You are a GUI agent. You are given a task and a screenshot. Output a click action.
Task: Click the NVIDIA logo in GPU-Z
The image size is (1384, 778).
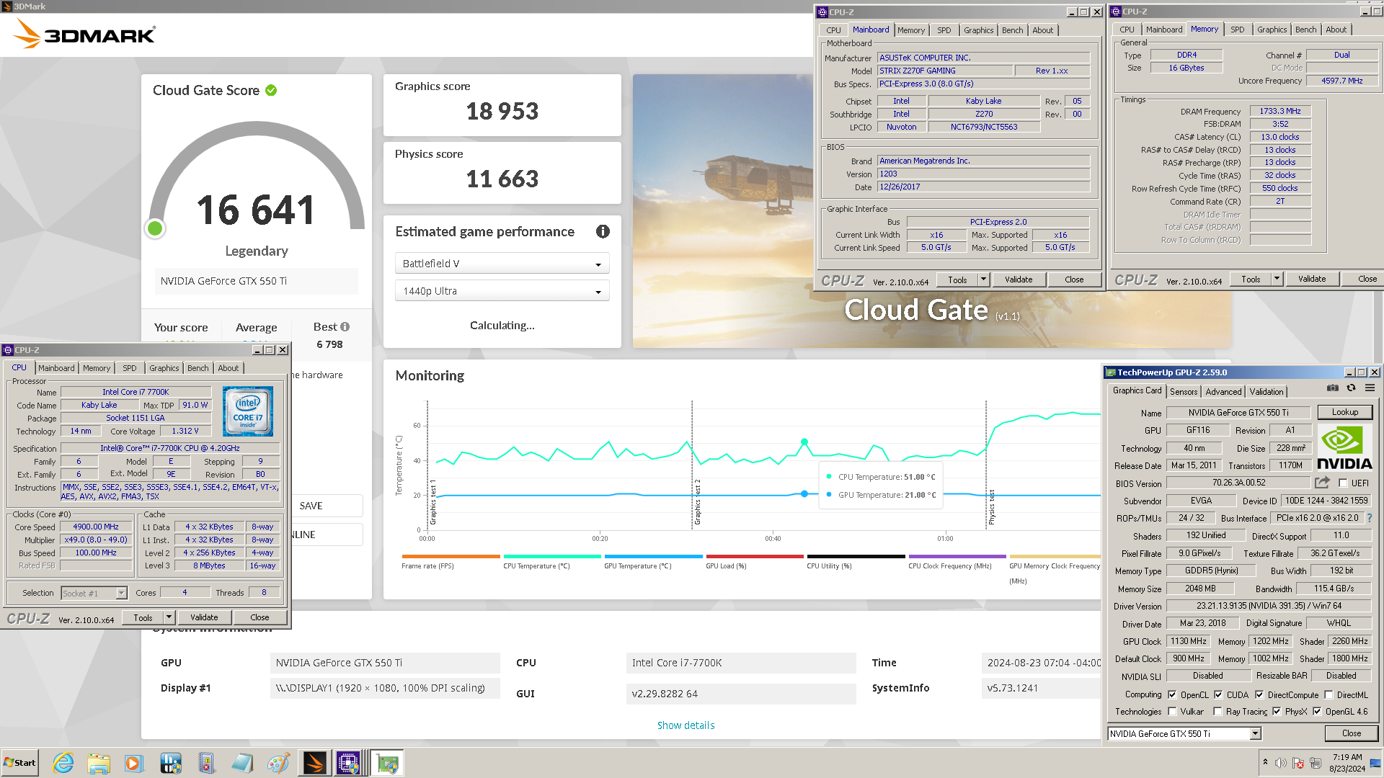(1344, 447)
